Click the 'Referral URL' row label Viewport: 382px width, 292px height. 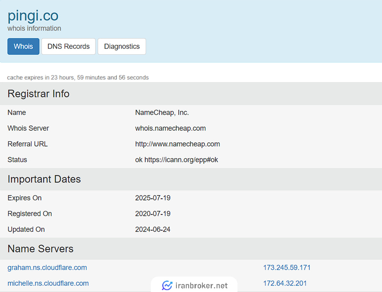(28, 144)
